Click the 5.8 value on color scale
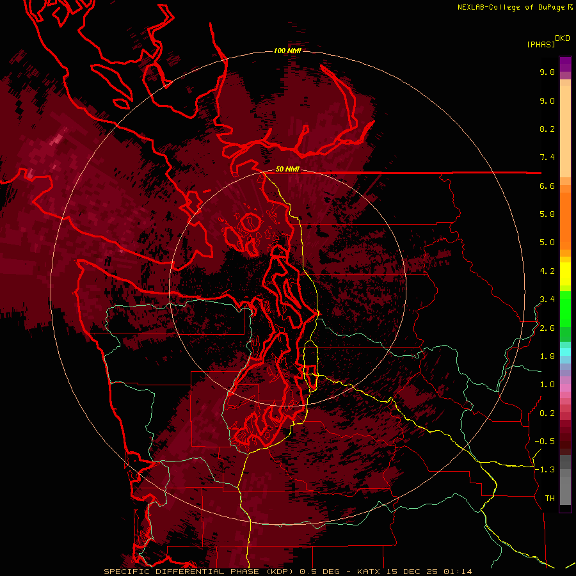Viewport: 576px width, 576px height. point(547,214)
